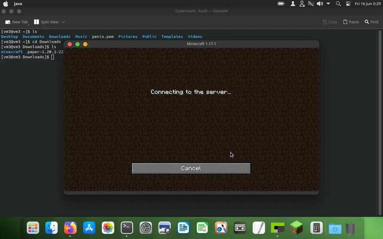Open the notepad with pen dock icon
The image size is (383, 239).
click(259, 228)
